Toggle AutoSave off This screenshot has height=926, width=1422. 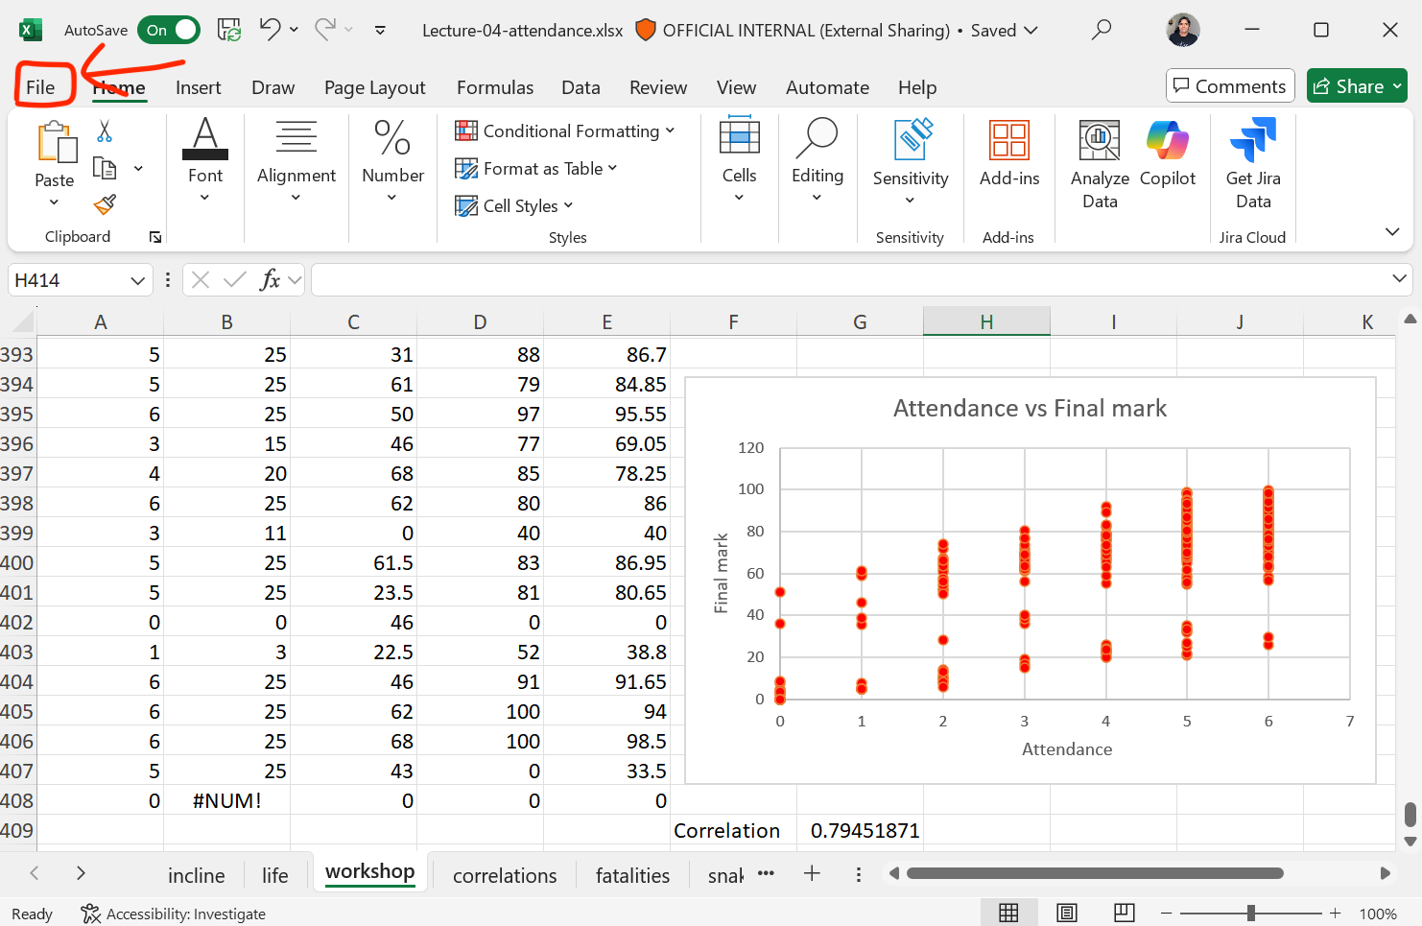168,30
